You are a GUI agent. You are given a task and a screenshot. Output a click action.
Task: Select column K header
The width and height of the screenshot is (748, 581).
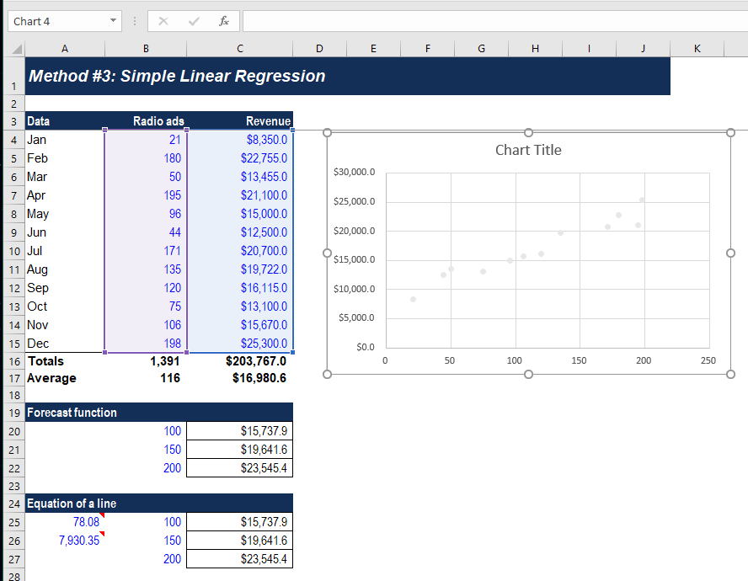pyautogui.click(x=697, y=48)
